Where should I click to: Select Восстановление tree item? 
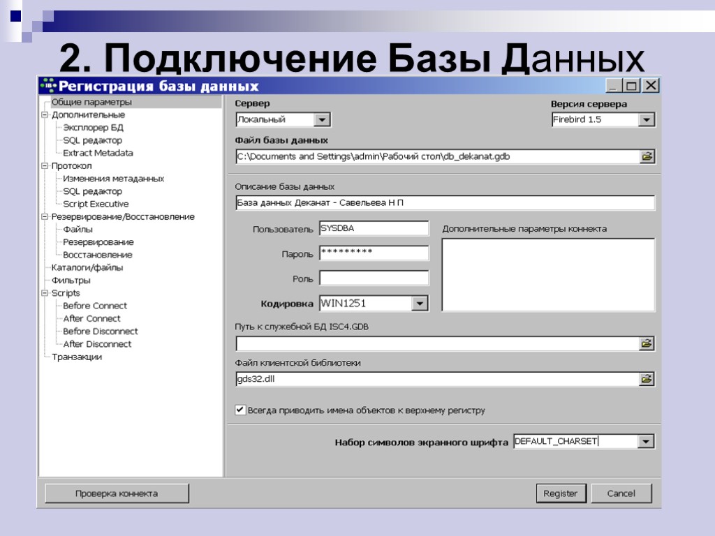[x=98, y=255]
